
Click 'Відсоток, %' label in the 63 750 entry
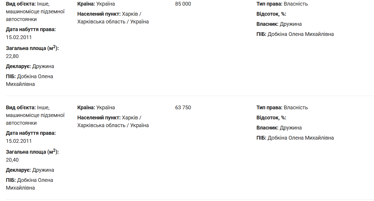(x=271, y=118)
